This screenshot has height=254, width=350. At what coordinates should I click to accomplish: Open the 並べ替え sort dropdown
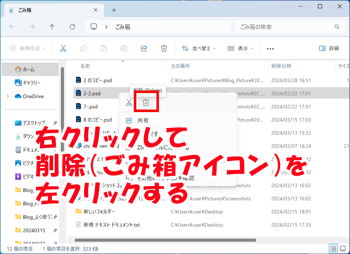pos(199,48)
